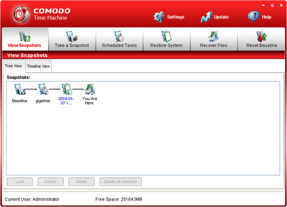287x207 pixels.
Task: Click the Snapshots: heading
Action: click(x=18, y=77)
